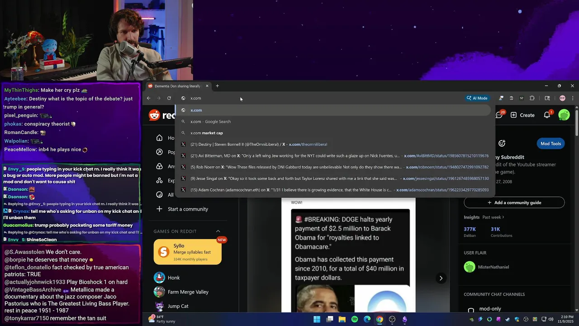Screen dimensions: 579x326
Task: Click the Home sidebar icon
Action: pyautogui.click(x=159, y=138)
